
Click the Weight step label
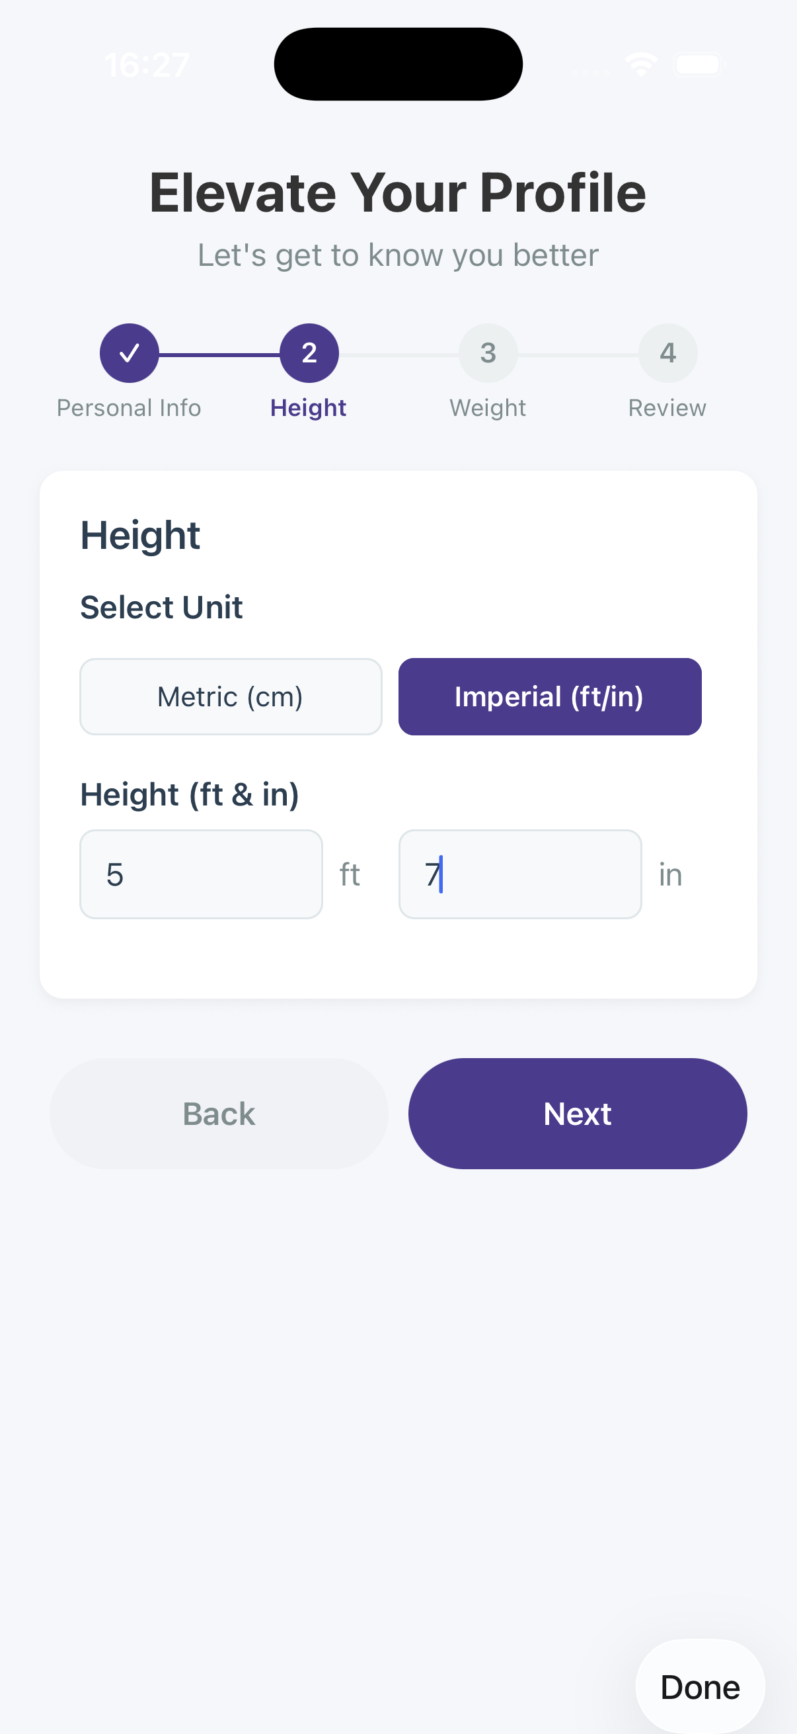point(488,407)
